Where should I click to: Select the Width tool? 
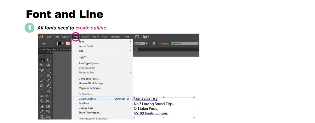pyautogui.click(x=42, y=96)
